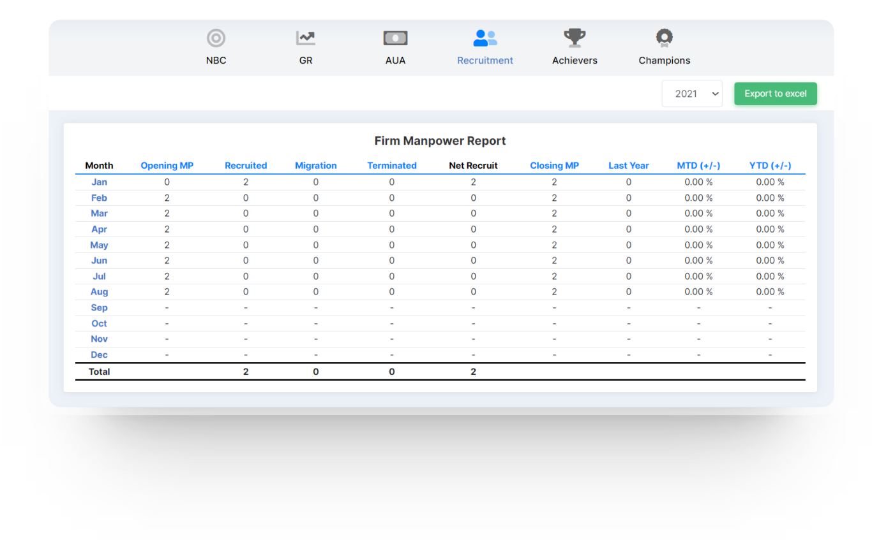872x540 pixels.
Task: Click the AUA money bill icon
Action: point(395,38)
